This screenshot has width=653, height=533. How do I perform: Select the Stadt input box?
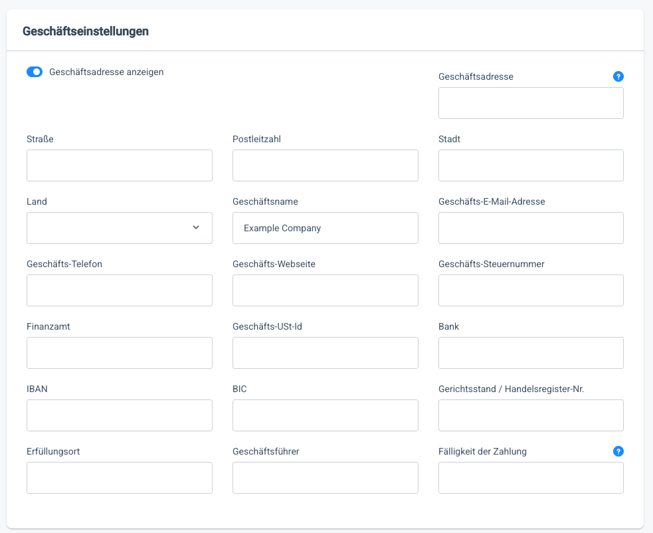(531, 165)
